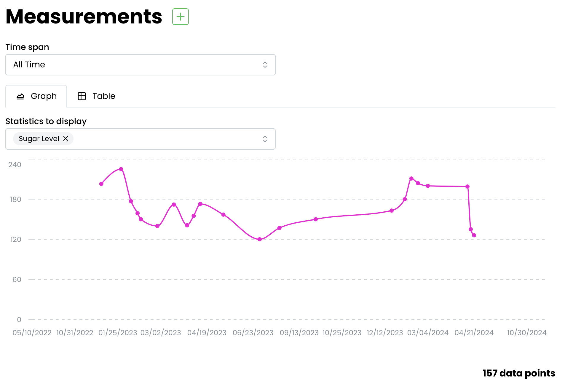Screen dimensions: 565x383
Task: Click the Measurements heading
Action: tap(84, 17)
